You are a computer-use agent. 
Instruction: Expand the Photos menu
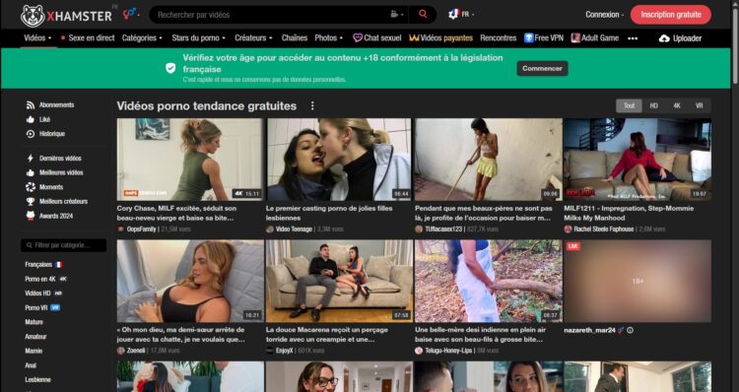[328, 37]
